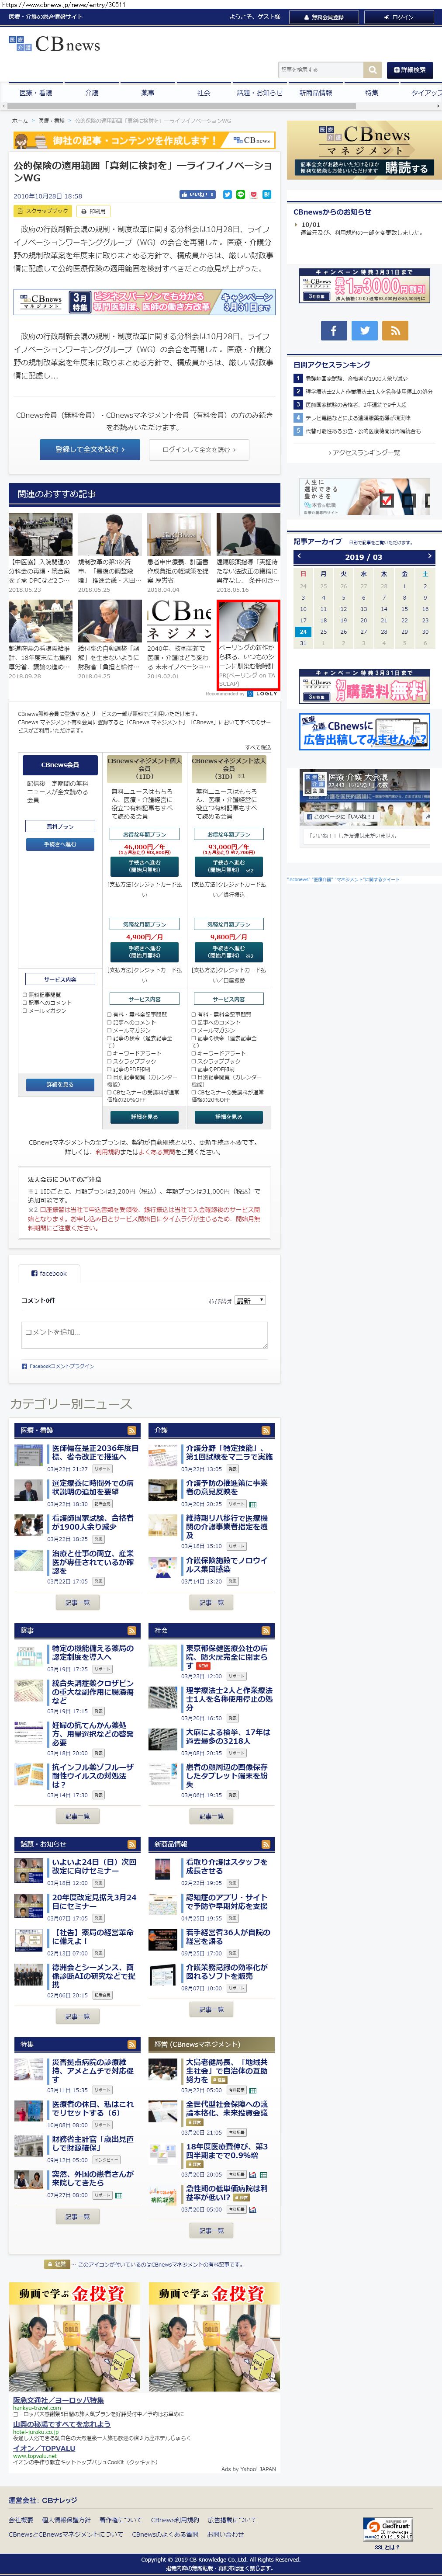The width and height of the screenshot is (442, 2576).
Task: Select date 24 in archive calendar
Action: [303, 632]
